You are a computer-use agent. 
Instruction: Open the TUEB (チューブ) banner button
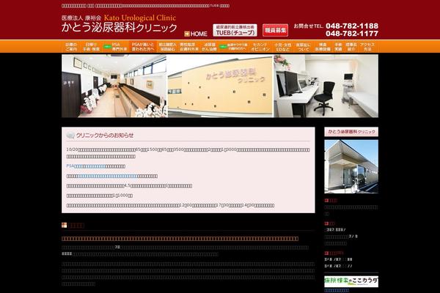click(235, 30)
